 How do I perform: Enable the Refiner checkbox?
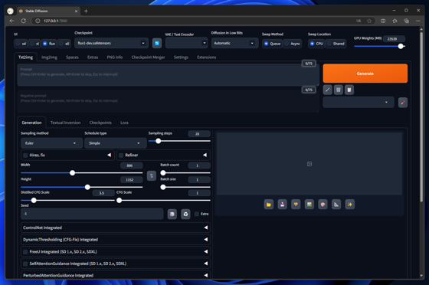121,156
